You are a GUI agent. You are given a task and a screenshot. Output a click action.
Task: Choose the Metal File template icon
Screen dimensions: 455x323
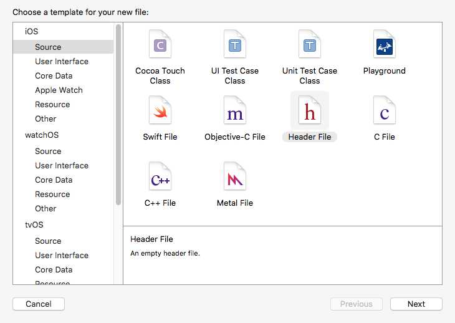pyautogui.click(x=235, y=176)
